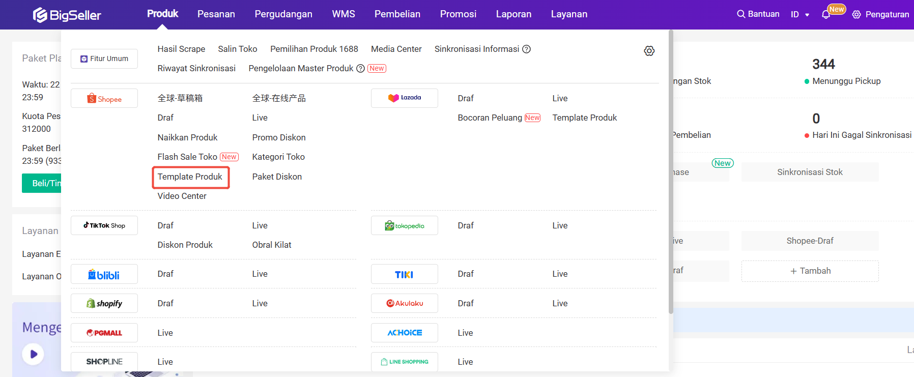Viewport: 914px width, 377px height.
Task: Click the Tokopedia logo button
Action: [404, 225]
